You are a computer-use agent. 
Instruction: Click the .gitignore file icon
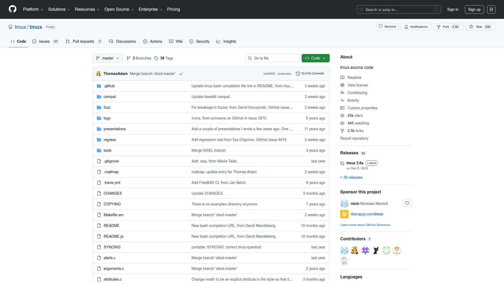tap(99, 161)
